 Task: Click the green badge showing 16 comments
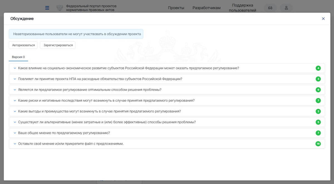(x=318, y=144)
